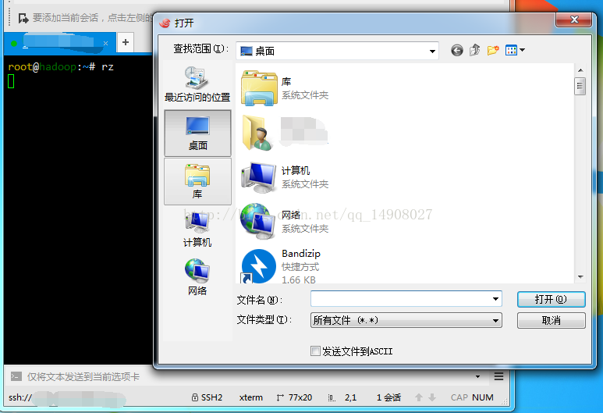Open the compose bar hamburger menu
603x413 pixels.
click(498, 376)
